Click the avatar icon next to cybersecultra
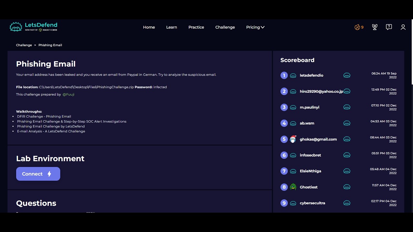The width and height of the screenshot is (413, 232). click(x=293, y=203)
